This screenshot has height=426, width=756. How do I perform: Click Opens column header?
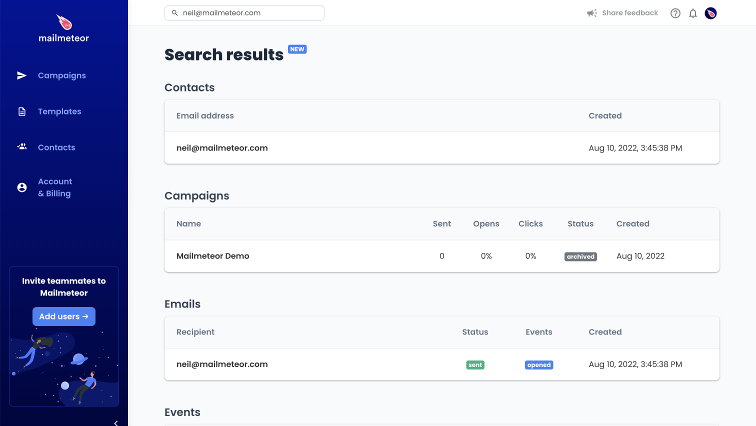tap(486, 224)
